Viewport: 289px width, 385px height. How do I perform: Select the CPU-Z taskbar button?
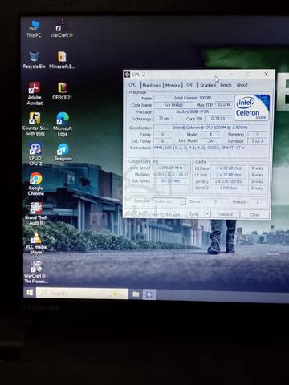149,294
